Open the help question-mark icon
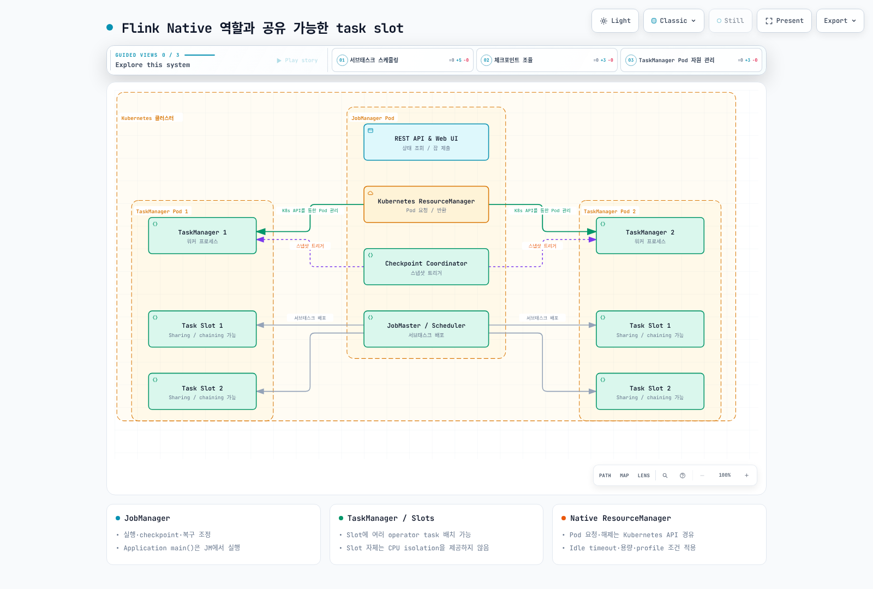Screen dimensions: 873x589 coord(683,476)
